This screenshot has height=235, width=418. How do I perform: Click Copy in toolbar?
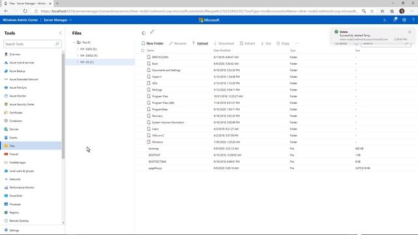(283, 44)
